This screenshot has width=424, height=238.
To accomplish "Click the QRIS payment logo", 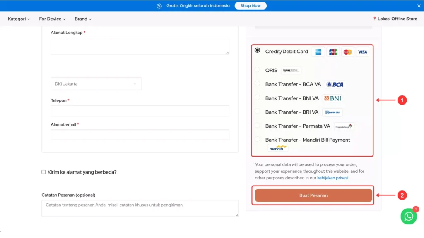I will [x=291, y=70].
